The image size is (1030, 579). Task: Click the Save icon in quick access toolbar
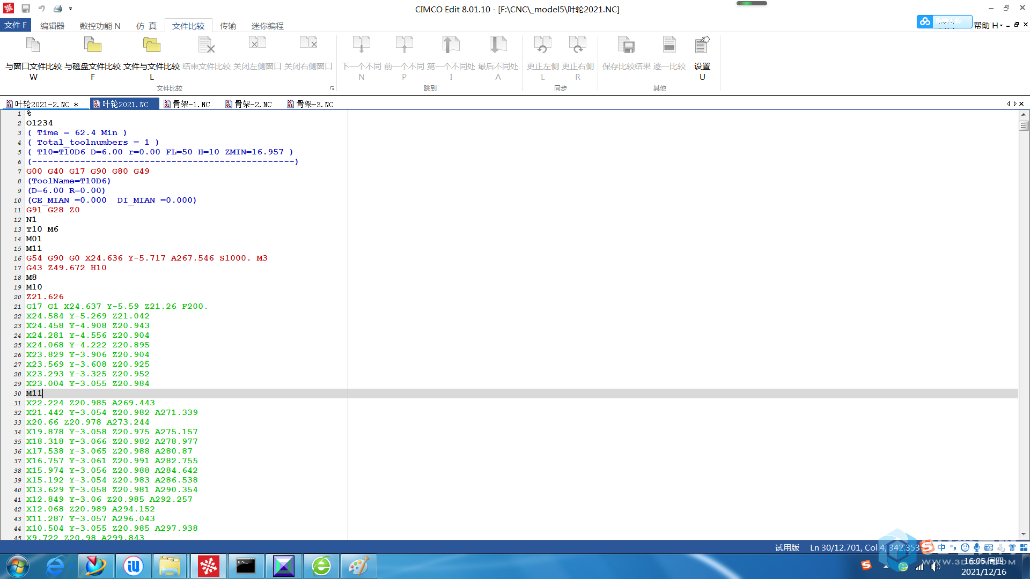(x=26, y=9)
